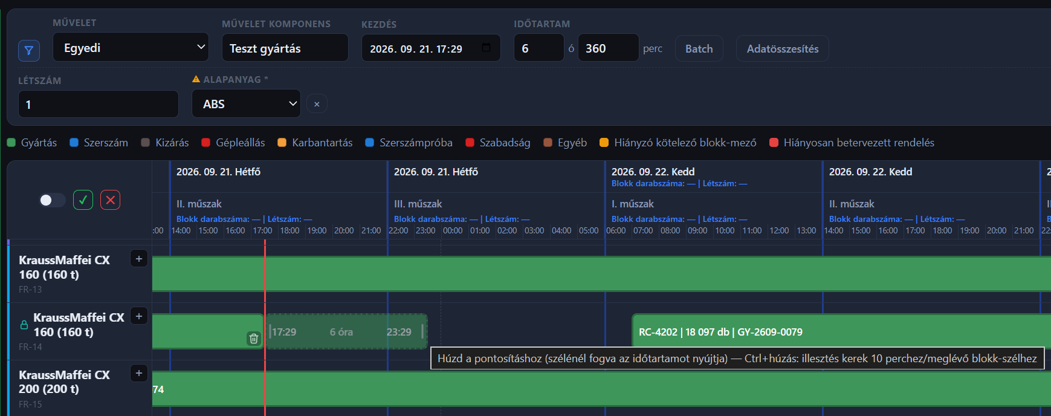Click the Batch button
1051x416 pixels.
pos(699,49)
